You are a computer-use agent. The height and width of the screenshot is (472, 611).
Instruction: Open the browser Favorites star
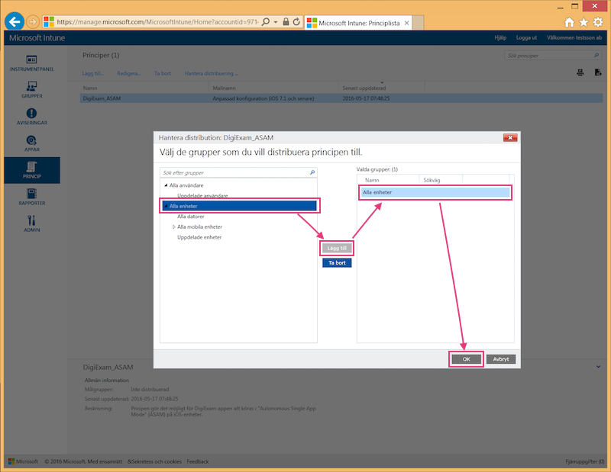[584, 22]
